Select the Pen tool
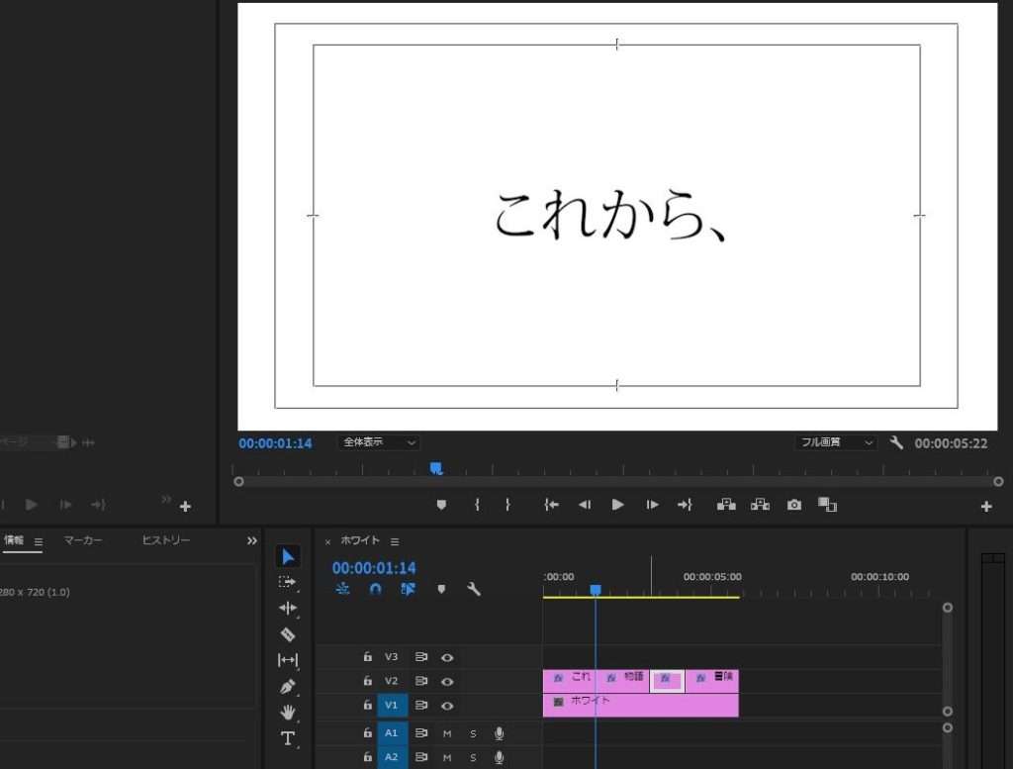The image size is (1013, 769). pos(288,686)
